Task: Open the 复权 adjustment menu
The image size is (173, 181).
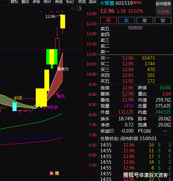Action: [14, 2]
